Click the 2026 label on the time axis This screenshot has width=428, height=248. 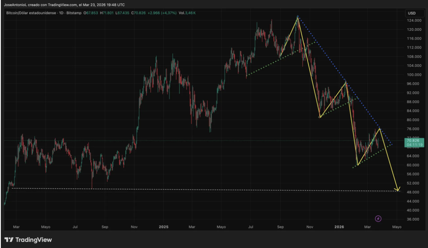(339, 227)
